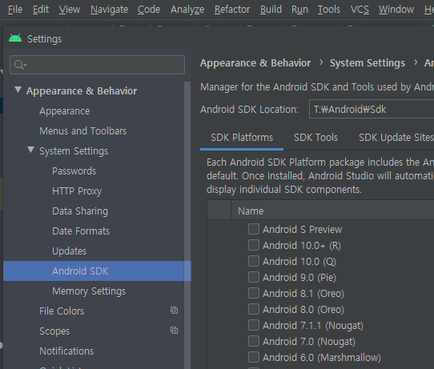Check the Android S Preview checkbox
This screenshot has height=369, width=434.
click(x=254, y=229)
